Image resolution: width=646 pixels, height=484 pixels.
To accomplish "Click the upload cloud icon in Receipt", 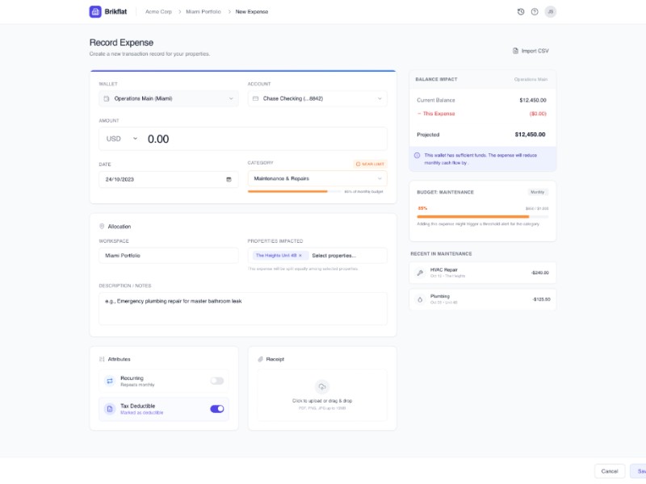I will pyautogui.click(x=322, y=386).
